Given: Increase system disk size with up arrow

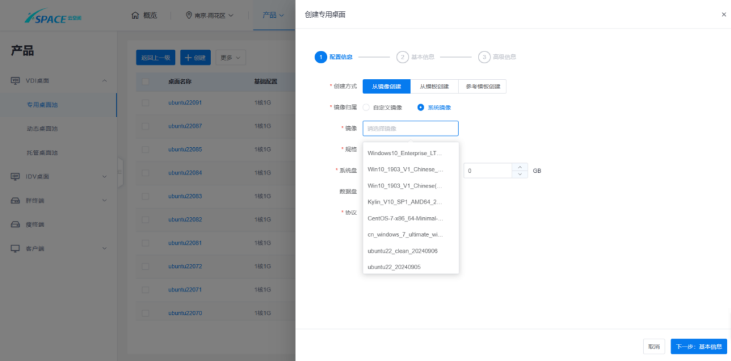Looking at the screenshot, I should (x=520, y=167).
